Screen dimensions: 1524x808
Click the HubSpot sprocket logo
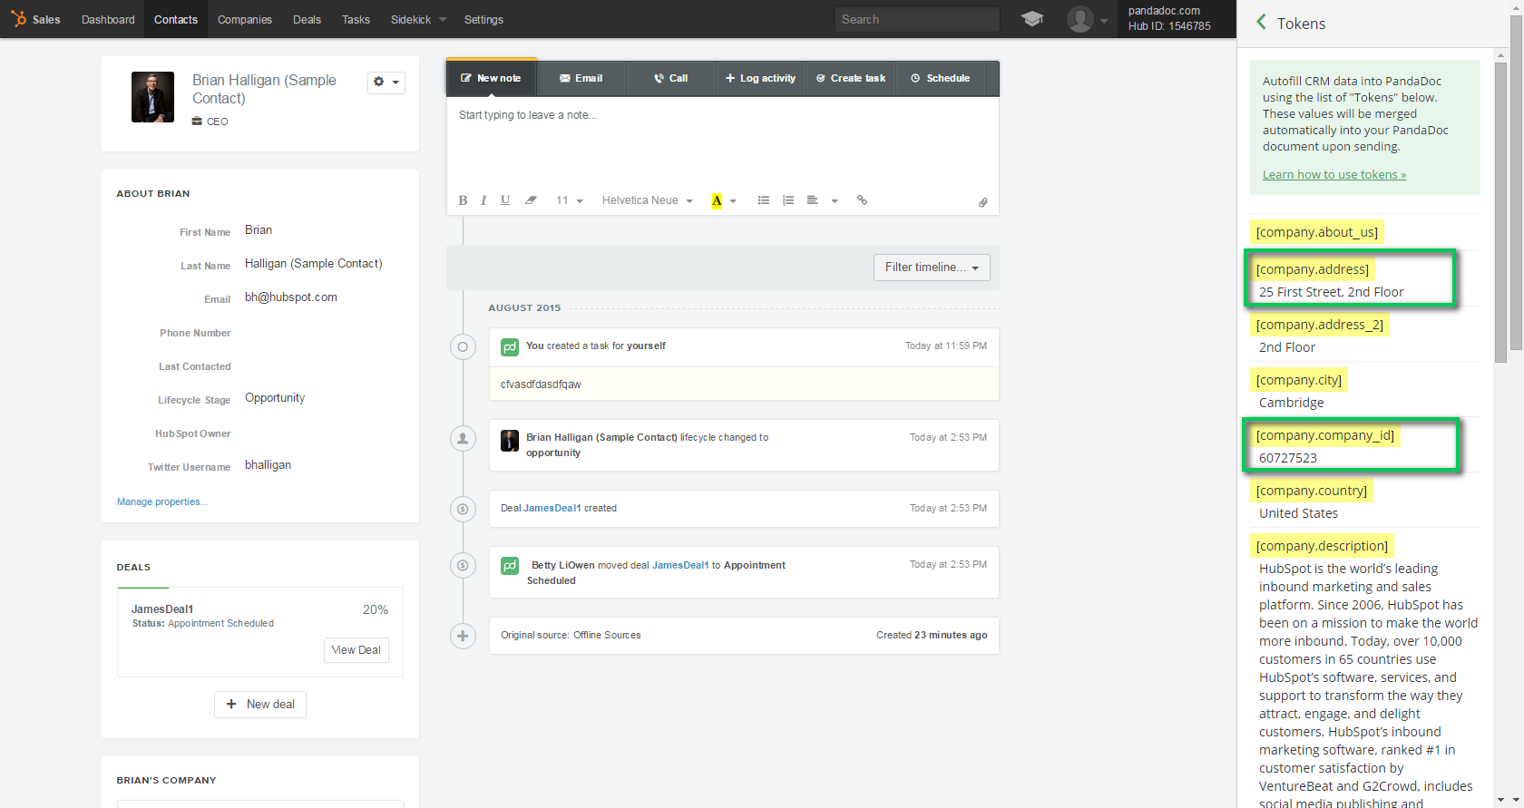coord(18,18)
